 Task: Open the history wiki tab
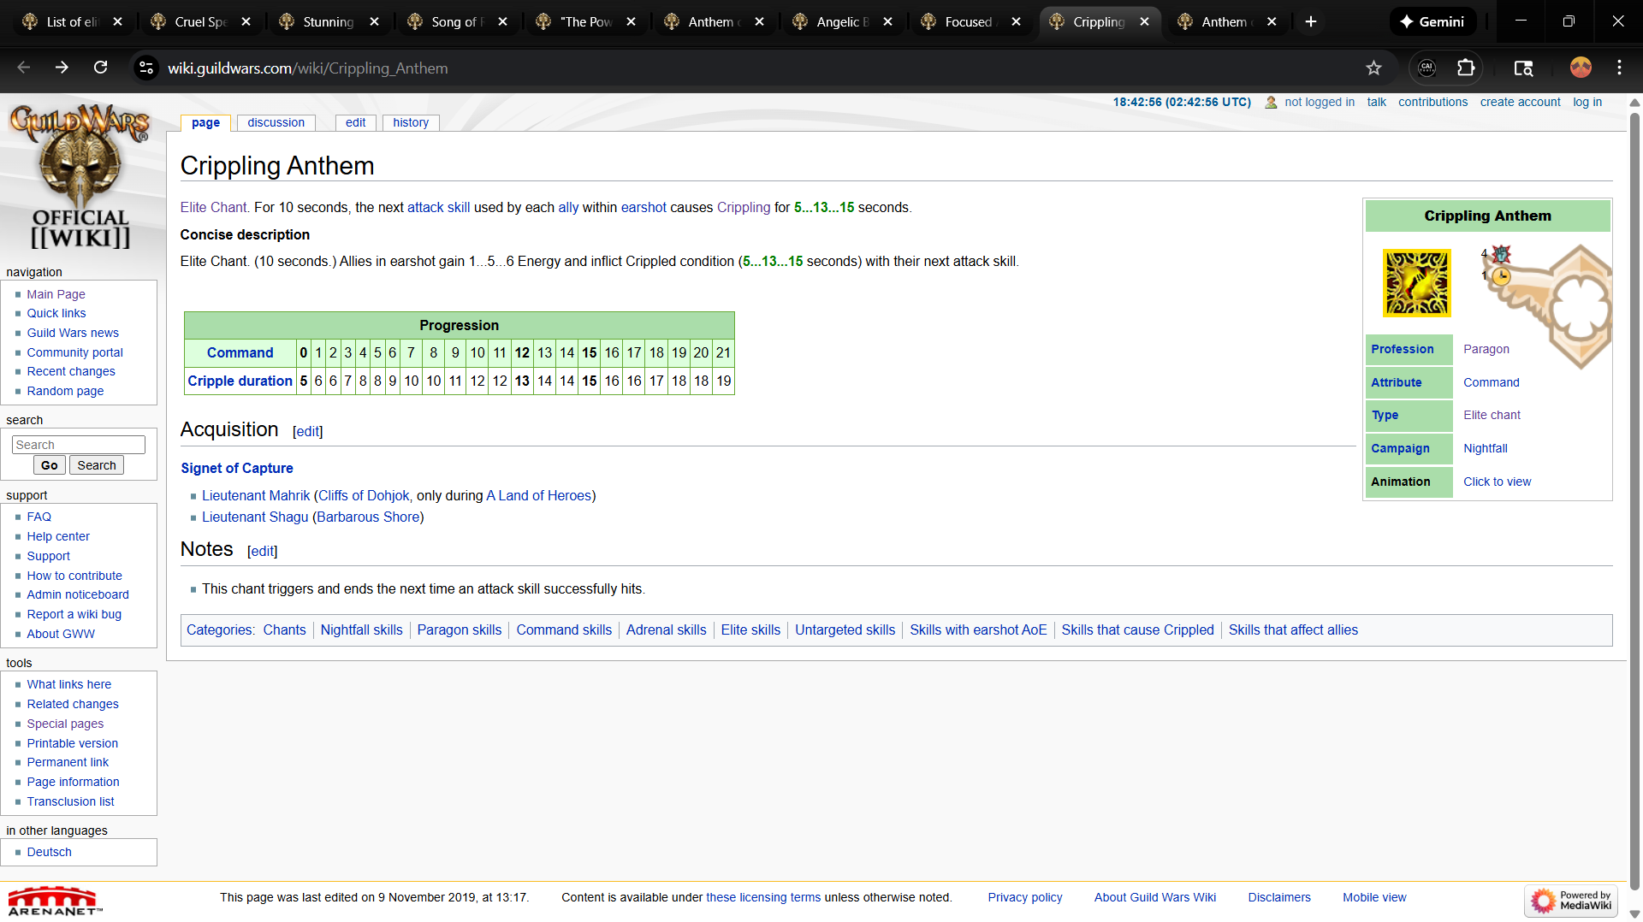pyautogui.click(x=411, y=122)
